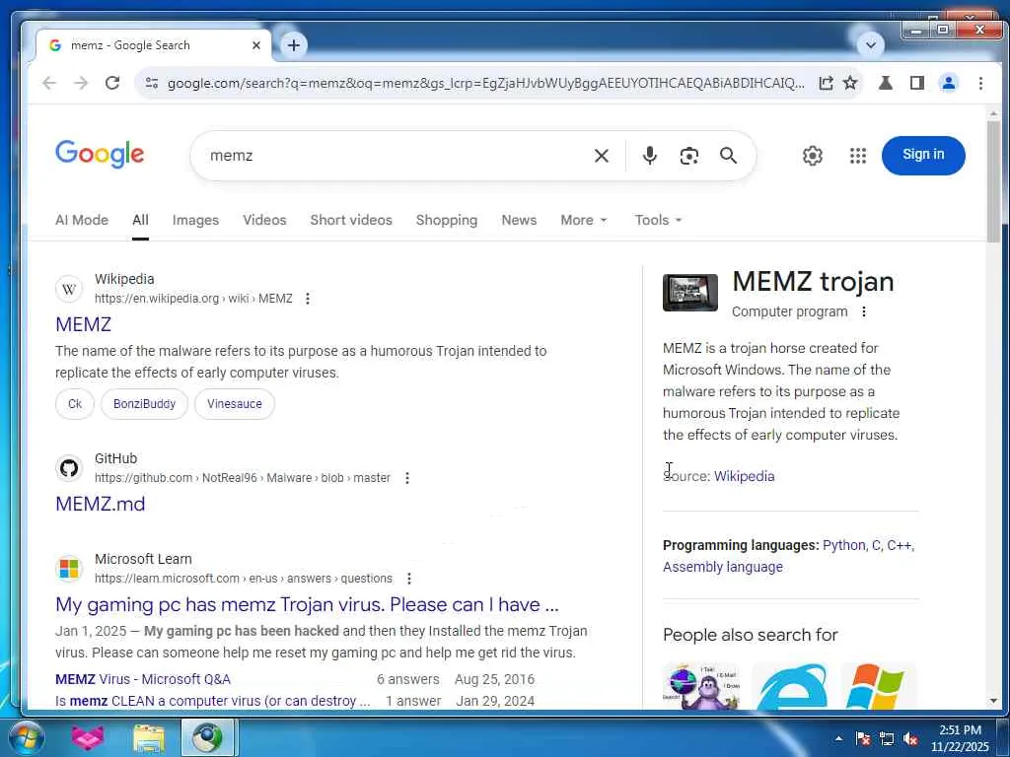Click the Ck chip
This screenshot has height=757, width=1010.
point(75,404)
